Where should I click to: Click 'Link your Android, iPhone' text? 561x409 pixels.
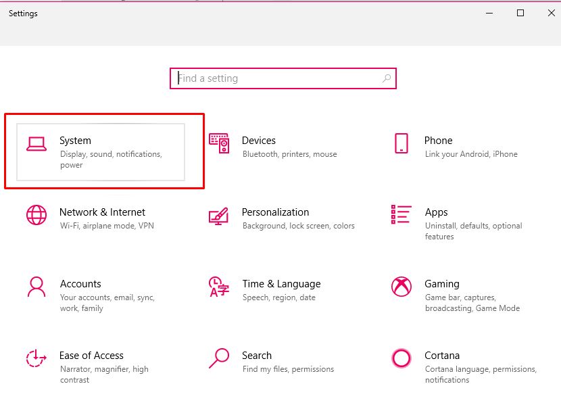(471, 154)
